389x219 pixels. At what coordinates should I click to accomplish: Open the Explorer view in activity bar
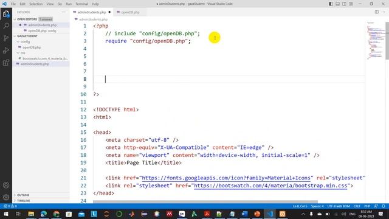6,14
